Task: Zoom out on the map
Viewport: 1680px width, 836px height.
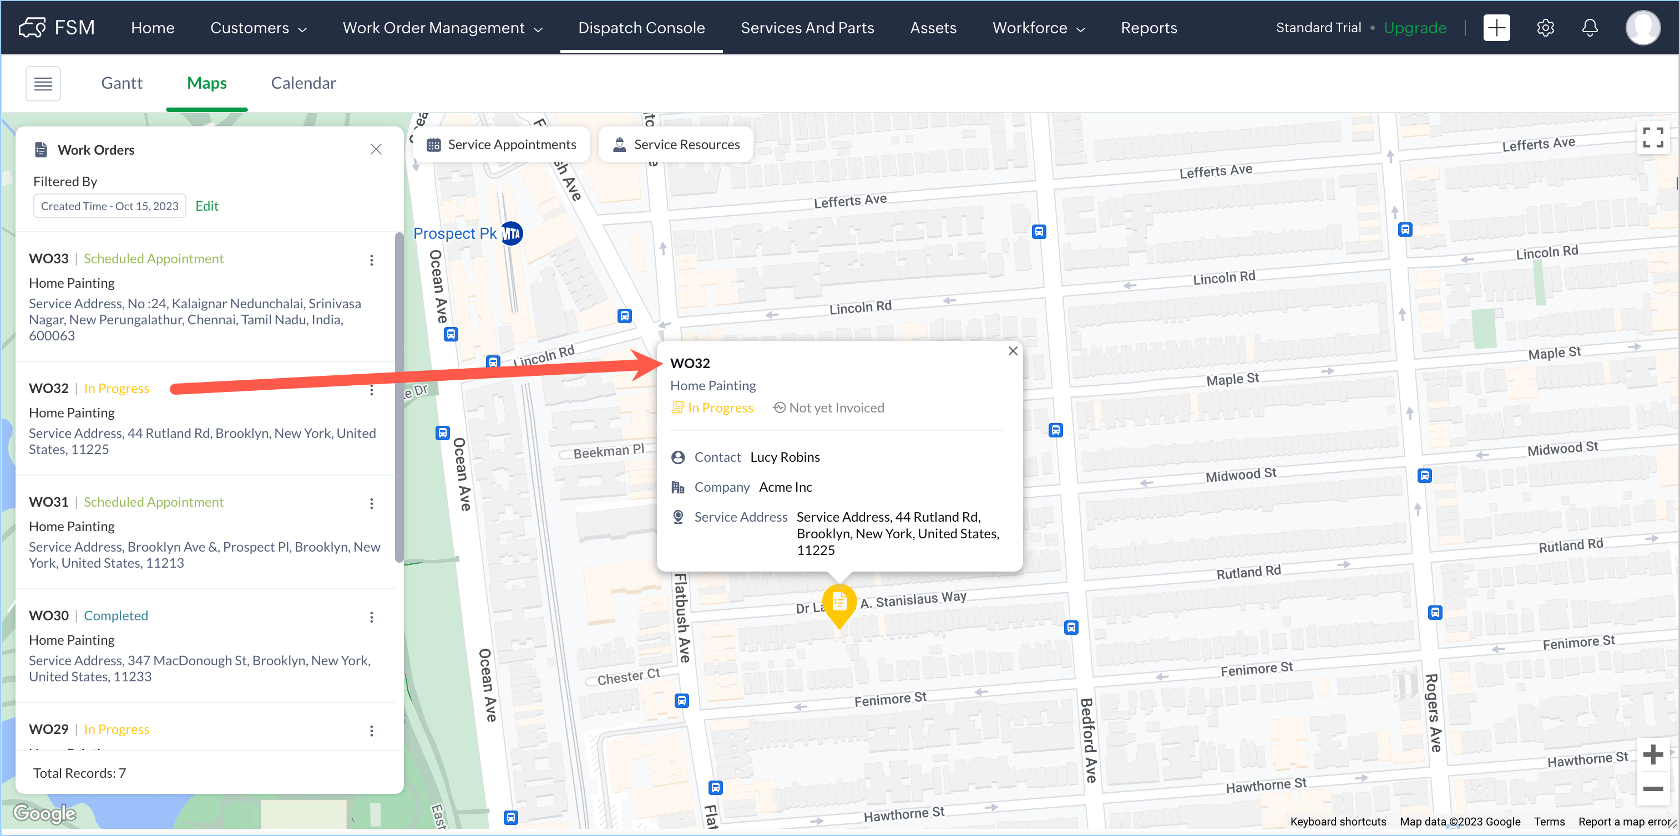Action: 1653,788
